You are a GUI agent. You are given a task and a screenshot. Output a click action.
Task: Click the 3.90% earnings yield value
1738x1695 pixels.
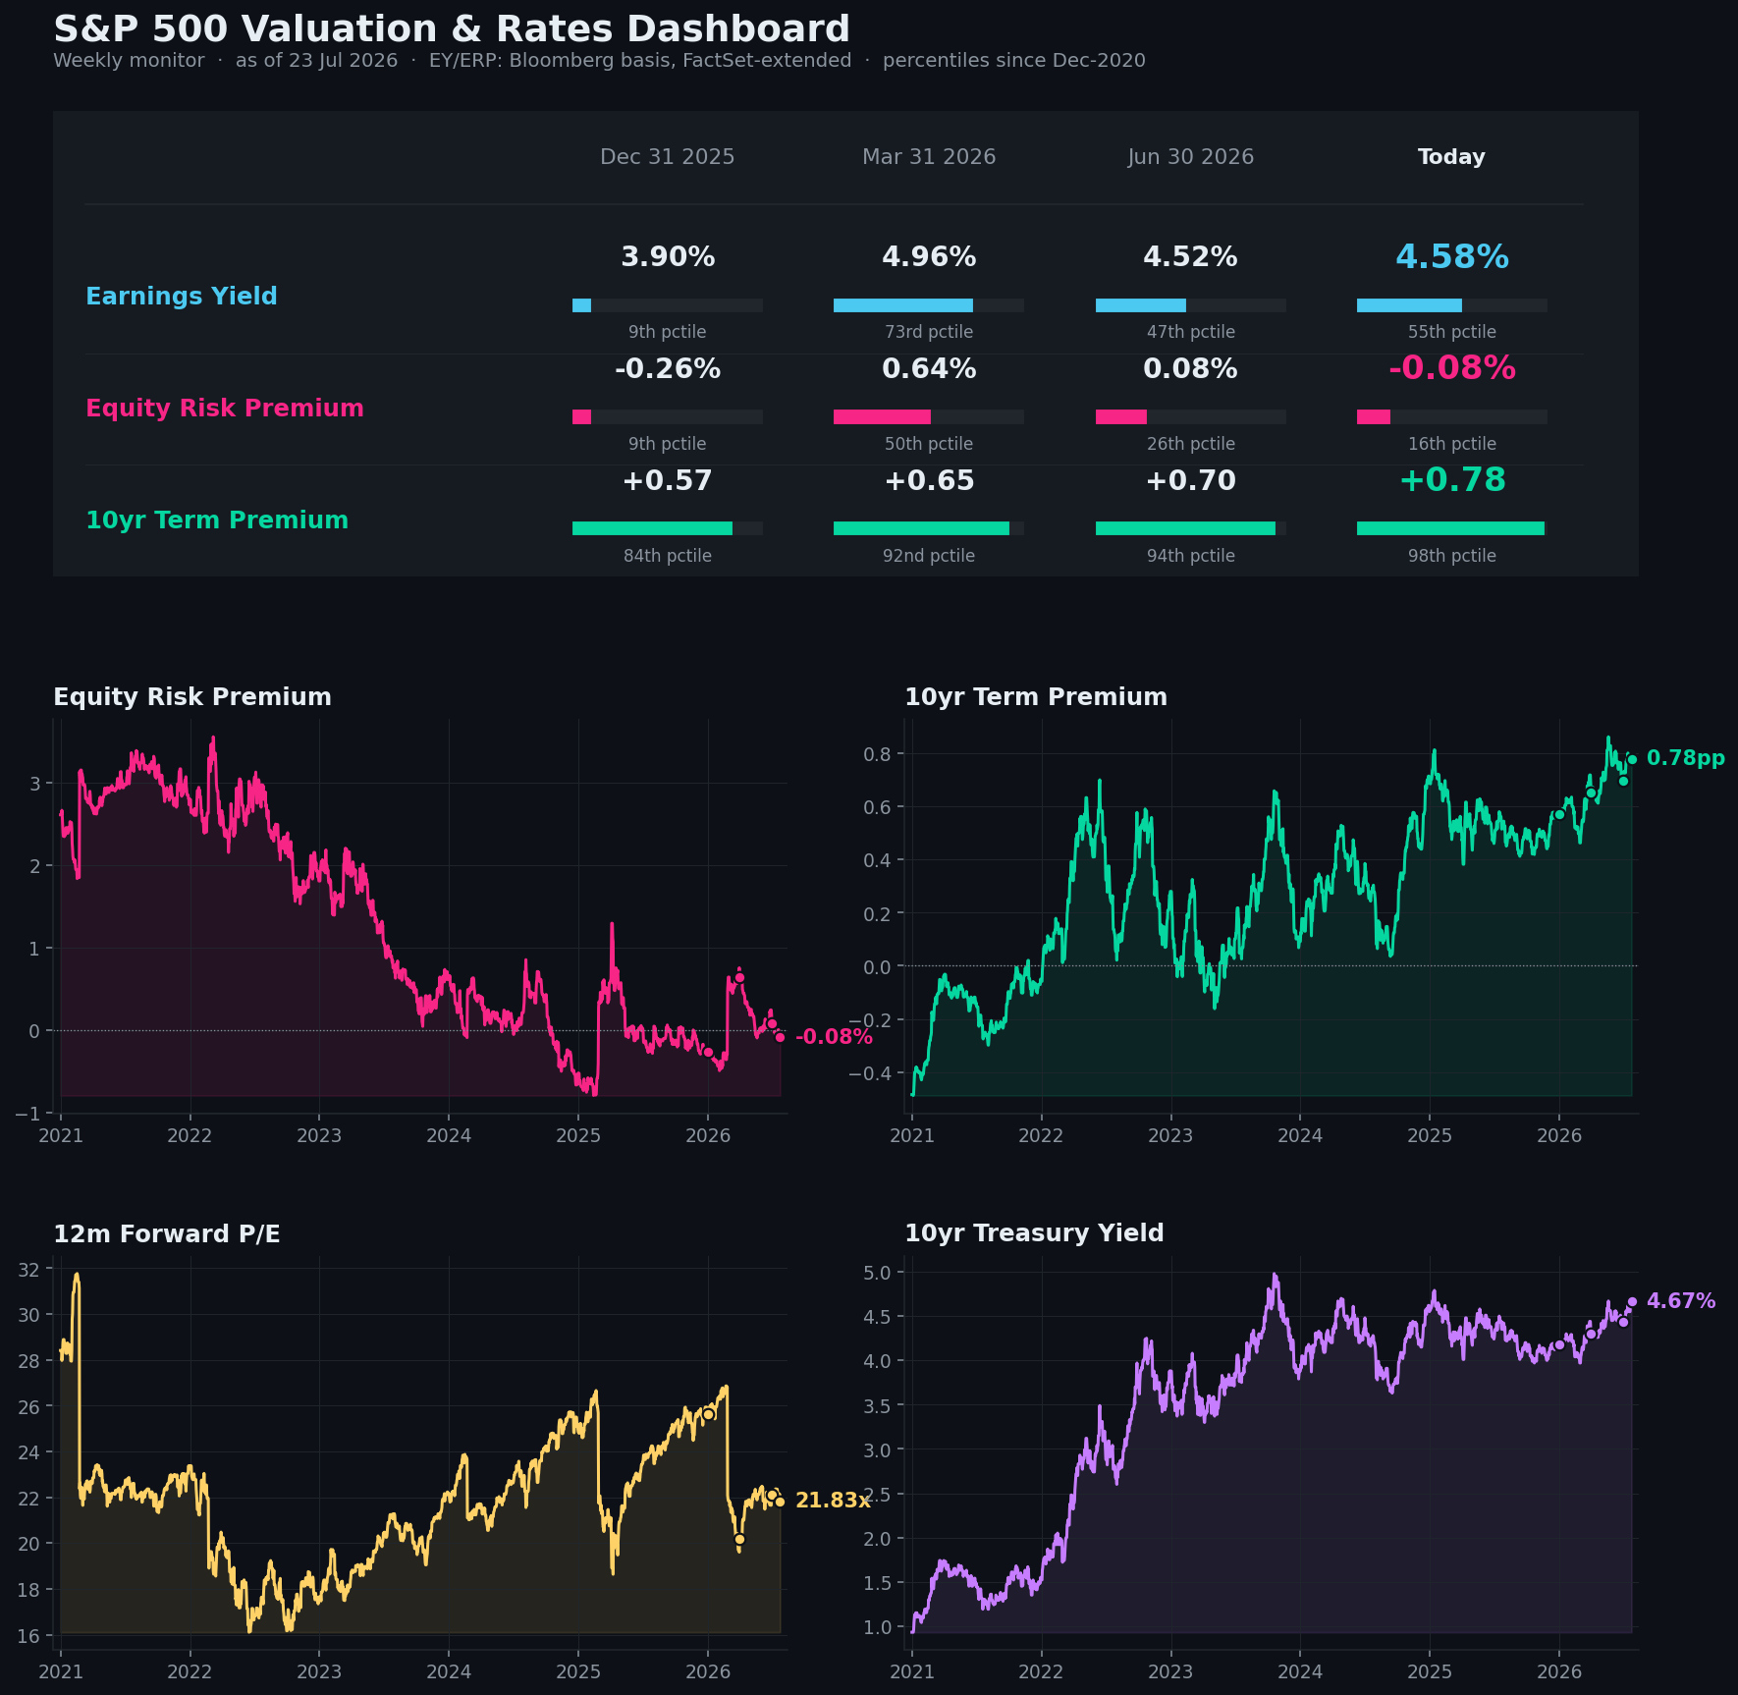668,257
